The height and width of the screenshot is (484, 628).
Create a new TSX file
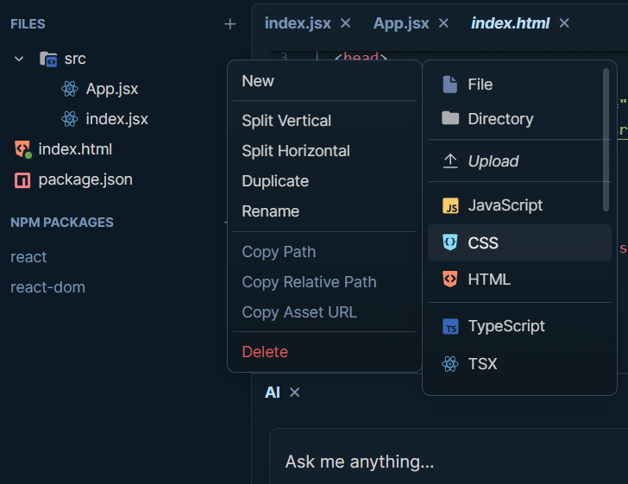point(519,364)
